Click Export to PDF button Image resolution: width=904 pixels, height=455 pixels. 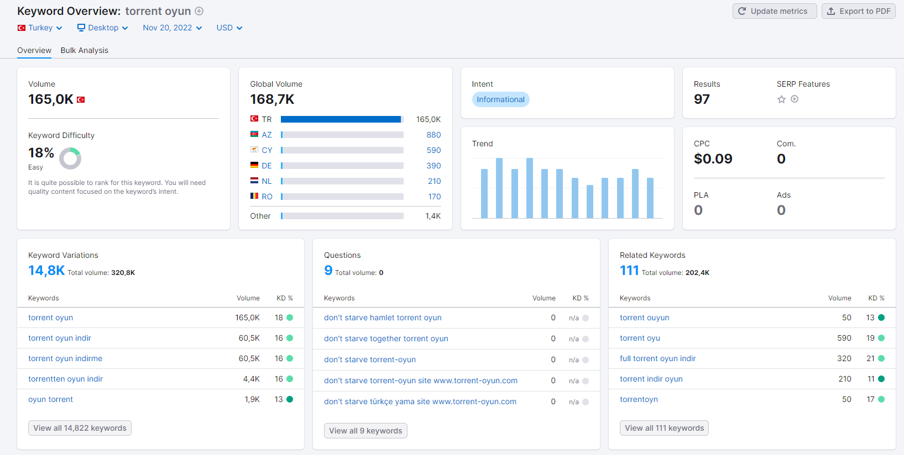(x=859, y=11)
